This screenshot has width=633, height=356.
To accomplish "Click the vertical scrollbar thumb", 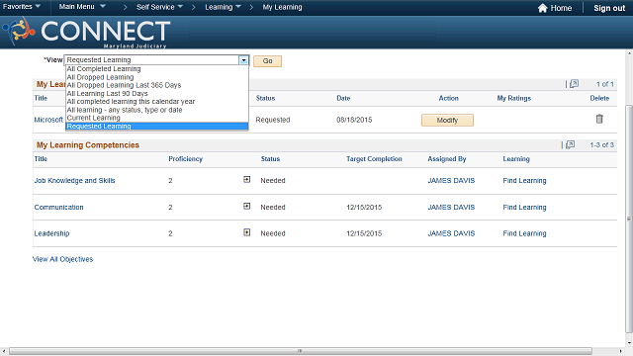I will (629, 219).
